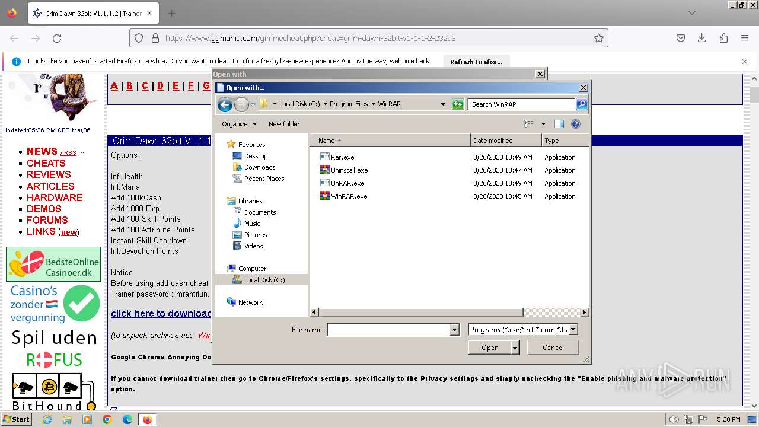Show the preview pane icon
Viewport: 759px width, 427px height.
click(559, 124)
